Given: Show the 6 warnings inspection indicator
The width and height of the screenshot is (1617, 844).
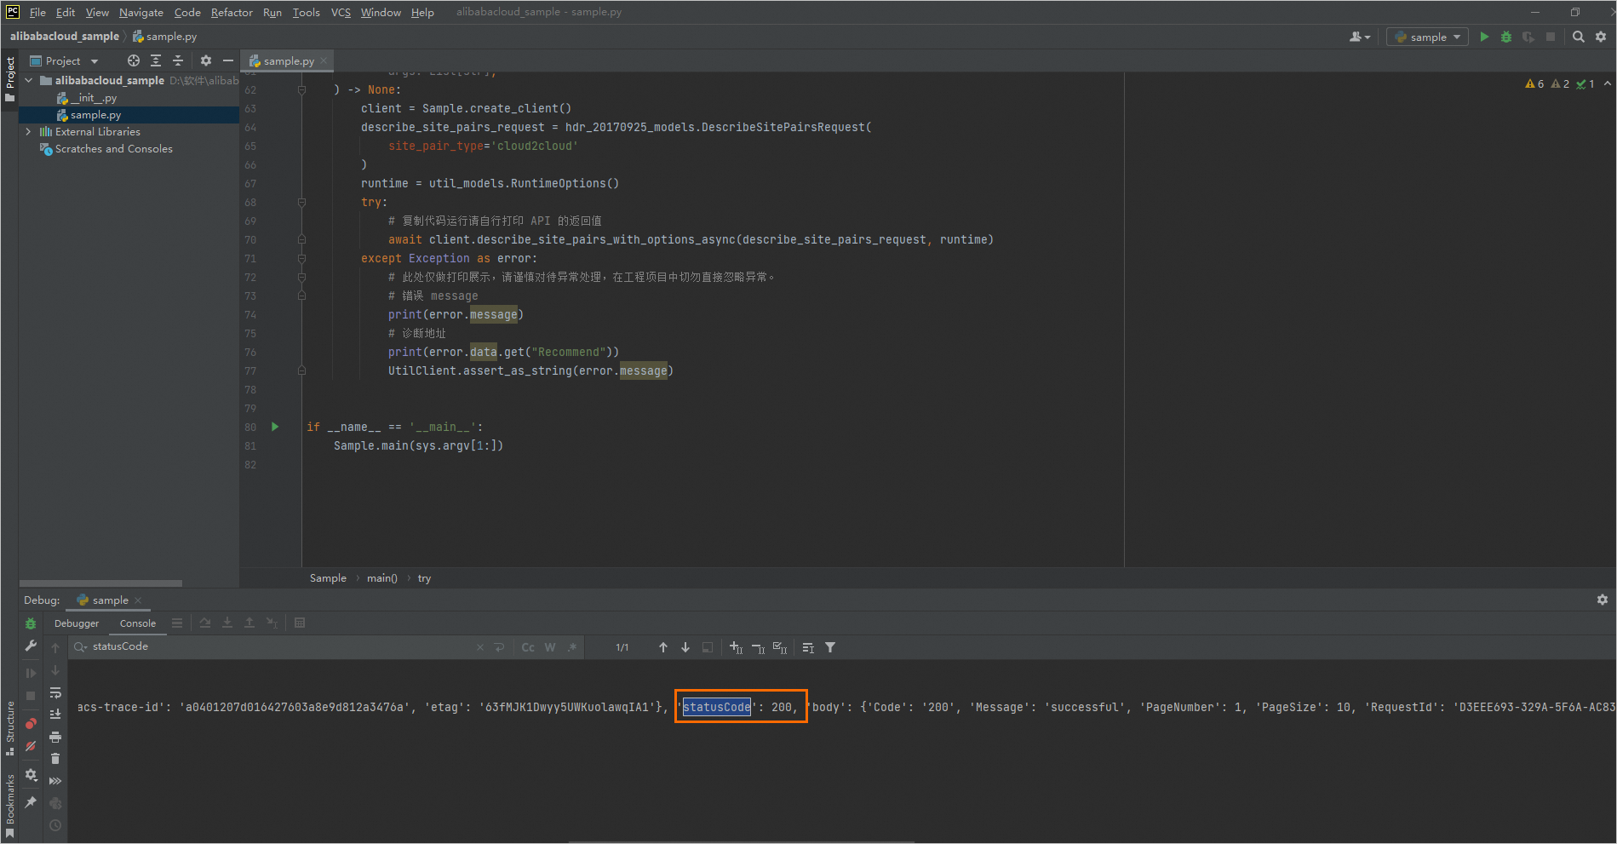Looking at the screenshot, I should (1534, 83).
